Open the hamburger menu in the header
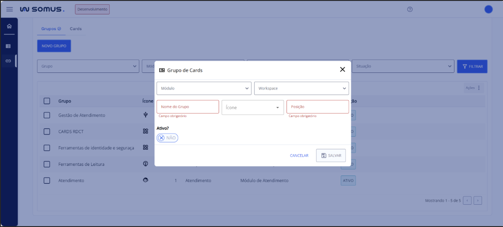The height and width of the screenshot is (227, 503). click(10, 9)
